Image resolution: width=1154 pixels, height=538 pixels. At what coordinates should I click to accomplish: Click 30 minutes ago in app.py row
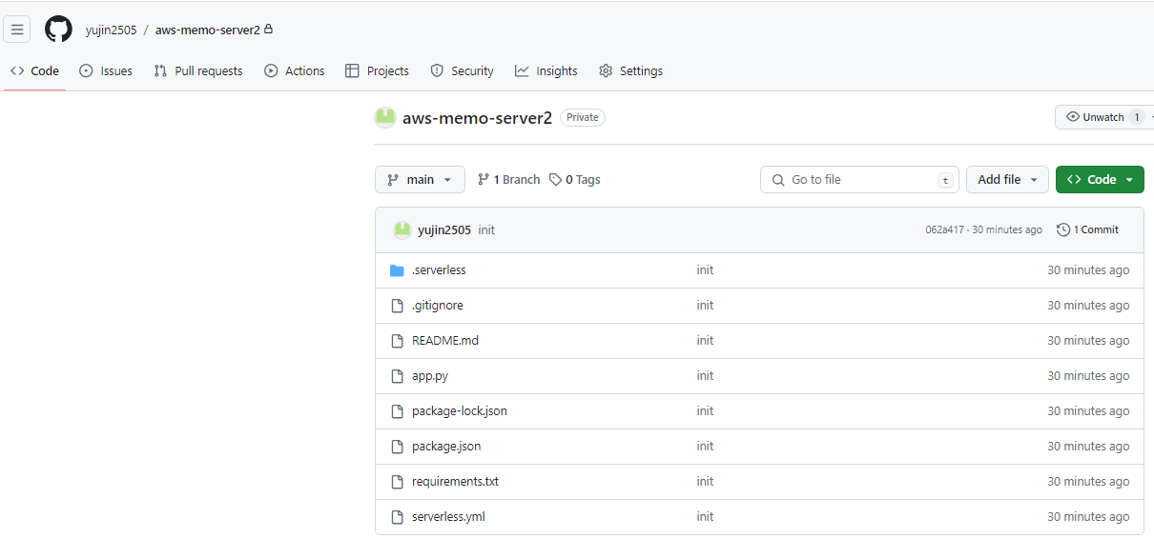click(1088, 376)
